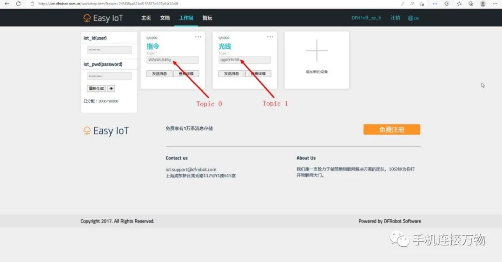This screenshot has width=502, height=262.
Task: Switch language with the globe CN icon
Action: [x=413, y=18]
